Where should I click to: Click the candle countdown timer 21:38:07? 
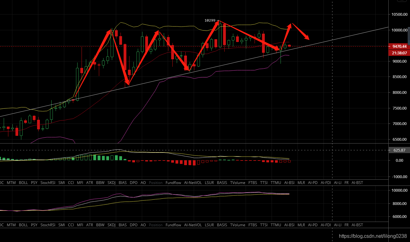tap(399, 53)
